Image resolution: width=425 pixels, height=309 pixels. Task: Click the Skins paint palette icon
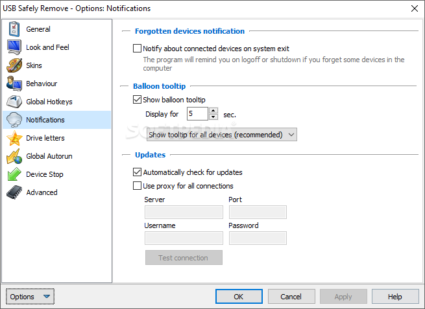14,65
